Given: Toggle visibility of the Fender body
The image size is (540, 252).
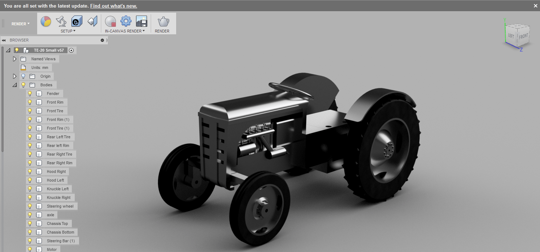Looking at the screenshot, I should (x=30, y=93).
